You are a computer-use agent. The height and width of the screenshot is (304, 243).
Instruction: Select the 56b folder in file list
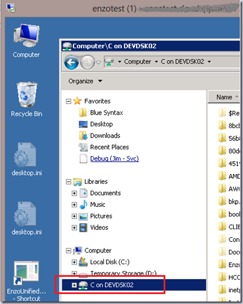click(x=229, y=138)
